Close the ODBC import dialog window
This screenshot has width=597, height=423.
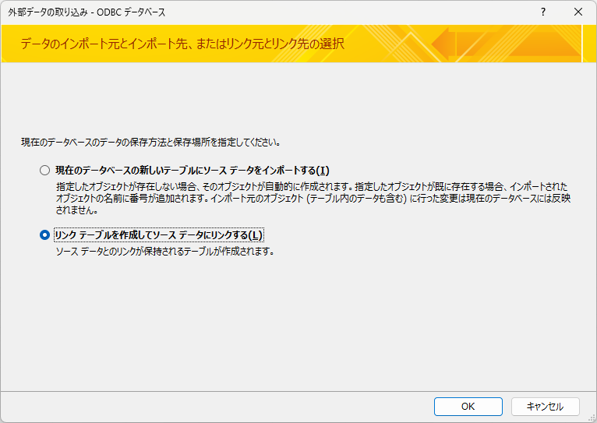578,12
